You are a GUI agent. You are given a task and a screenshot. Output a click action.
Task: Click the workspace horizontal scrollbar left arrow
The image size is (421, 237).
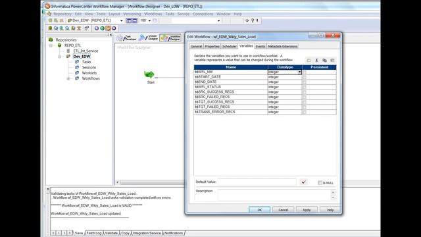click(x=117, y=182)
